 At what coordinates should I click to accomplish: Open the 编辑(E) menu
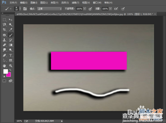24,3
